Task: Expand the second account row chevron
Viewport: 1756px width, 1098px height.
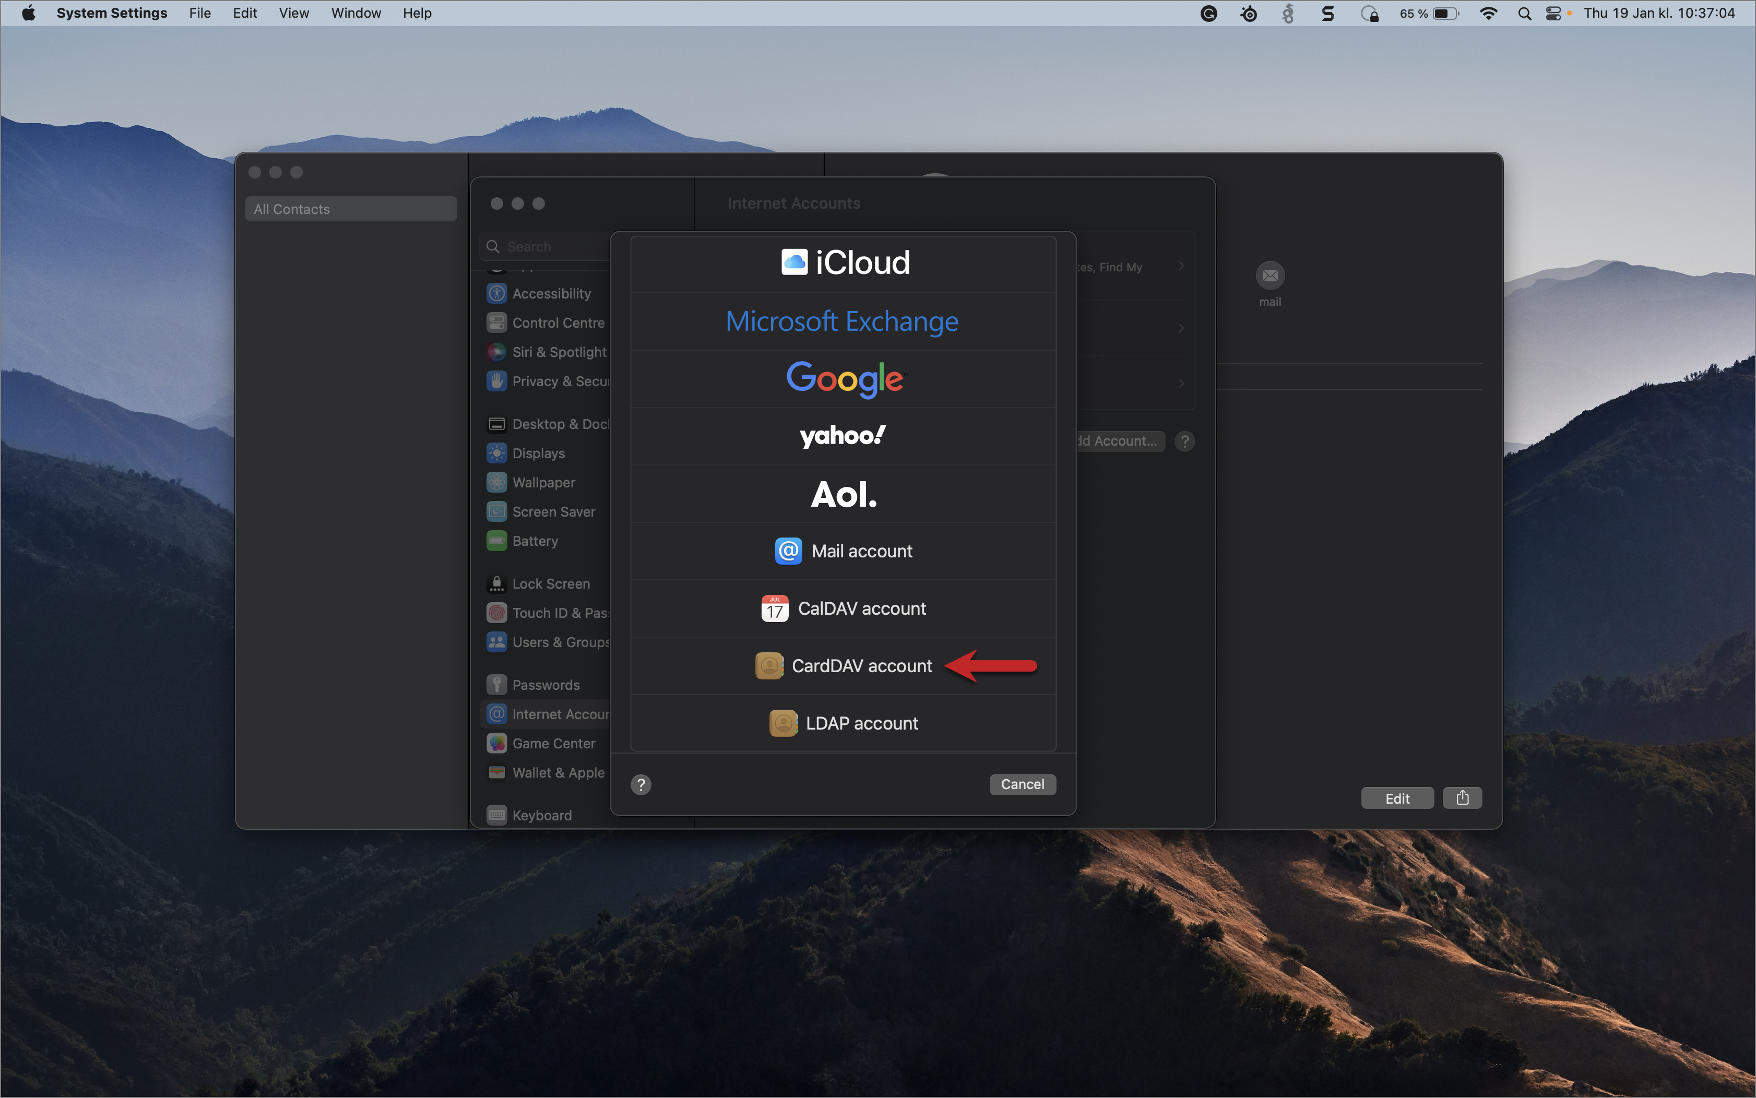Action: point(1181,328)
